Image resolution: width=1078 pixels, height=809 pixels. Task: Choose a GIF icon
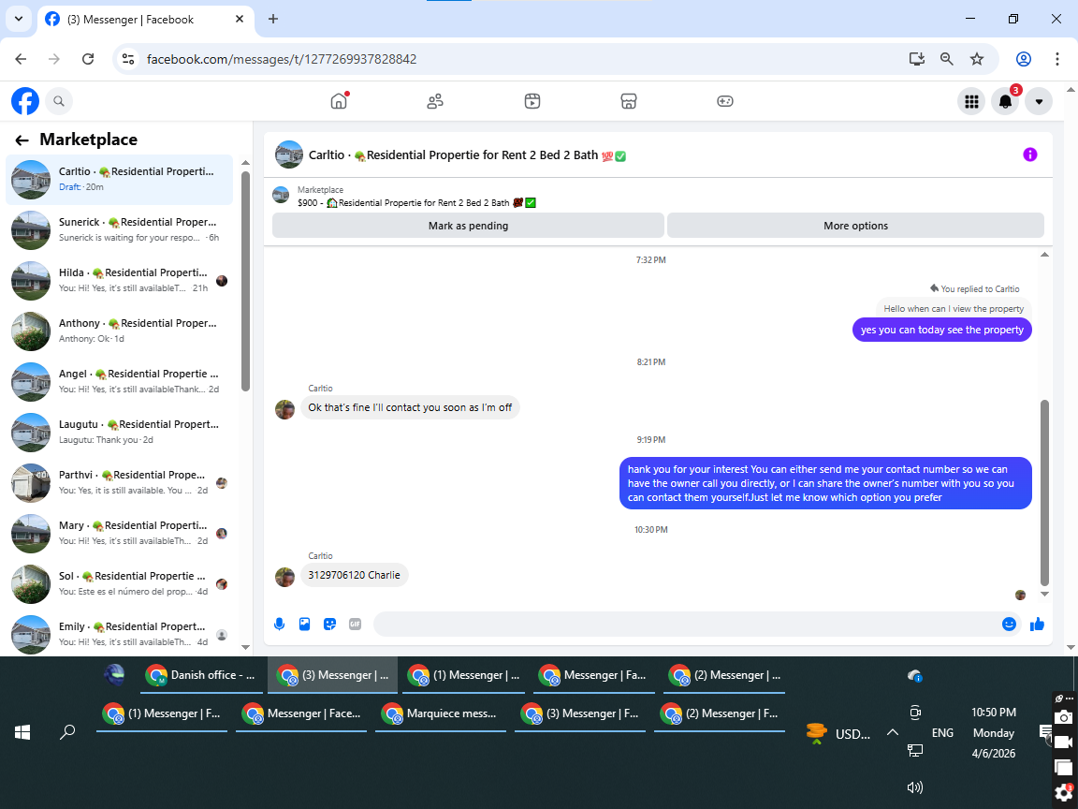355,624
